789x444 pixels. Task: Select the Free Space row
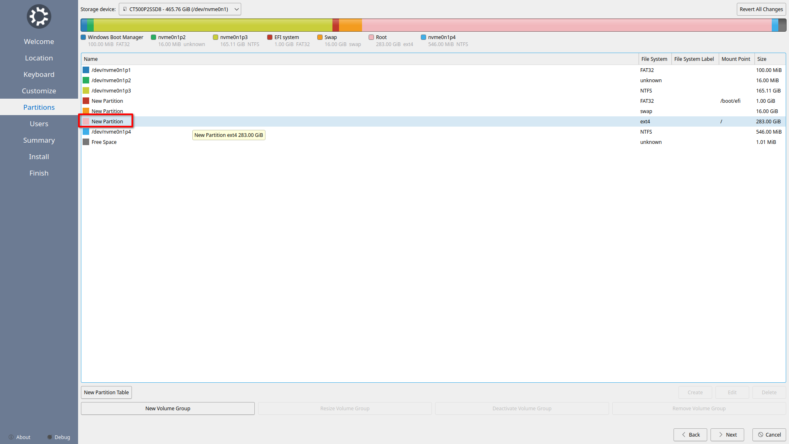[104, 142]
